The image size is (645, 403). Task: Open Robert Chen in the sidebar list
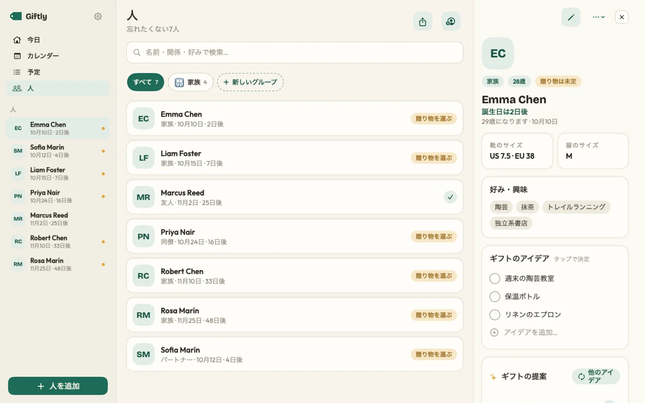point(58,242)
